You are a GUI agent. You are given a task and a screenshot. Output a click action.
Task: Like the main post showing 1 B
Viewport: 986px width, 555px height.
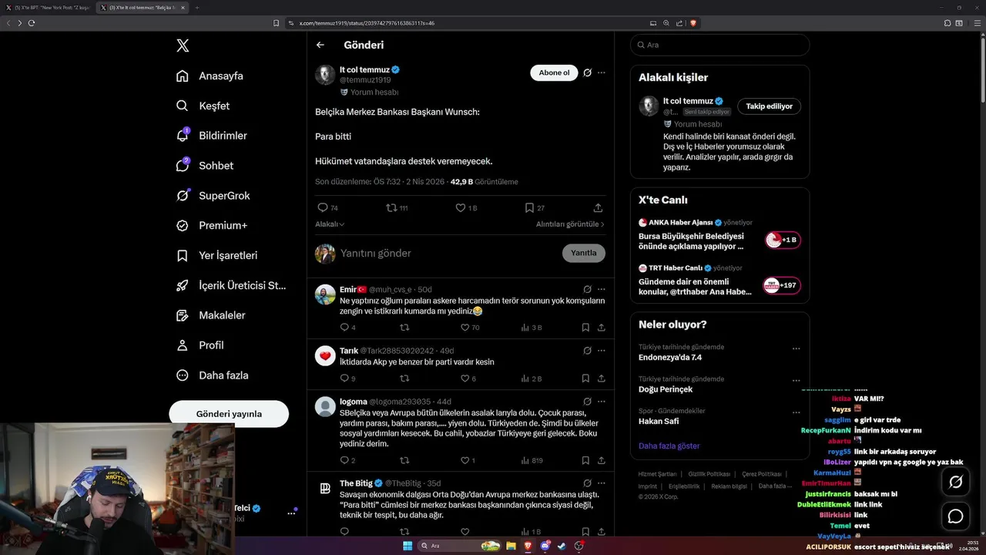(466, 208)
